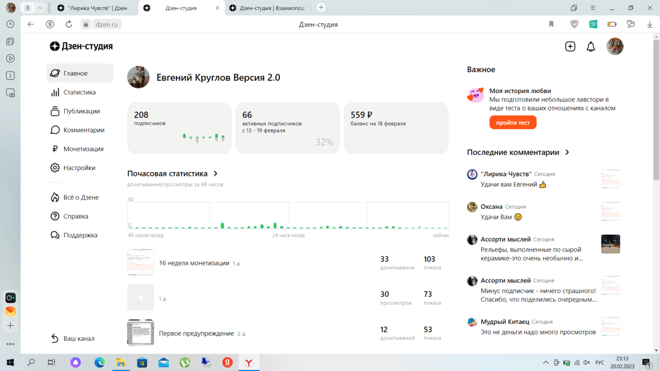This screenshot has width=660, height=371.
Task: Open File Explorer from taskbar
Action: point(120,363)
